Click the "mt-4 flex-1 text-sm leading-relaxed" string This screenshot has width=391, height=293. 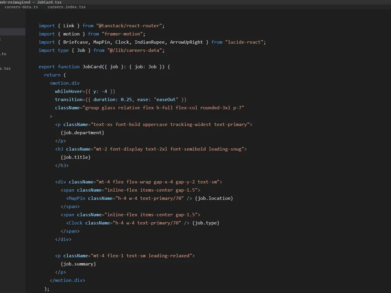(142, 256)
